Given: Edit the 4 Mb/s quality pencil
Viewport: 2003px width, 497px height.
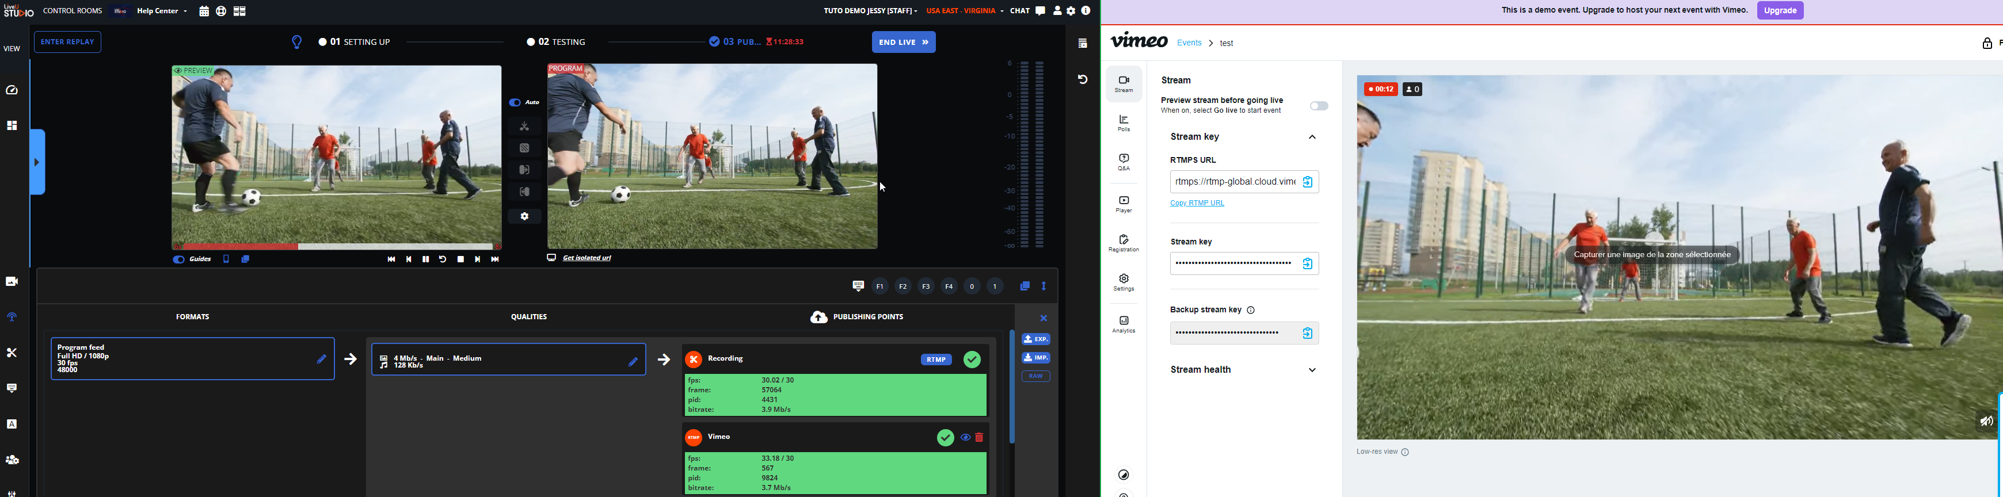Looking at the screenshot, I should click(633, 362).
